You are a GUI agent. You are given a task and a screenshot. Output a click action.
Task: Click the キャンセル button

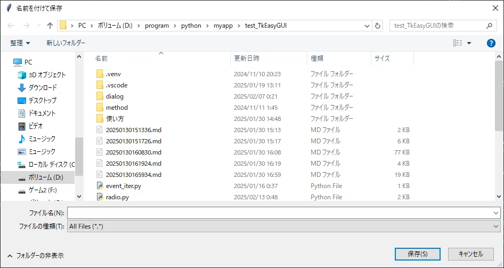click(470, 254)
